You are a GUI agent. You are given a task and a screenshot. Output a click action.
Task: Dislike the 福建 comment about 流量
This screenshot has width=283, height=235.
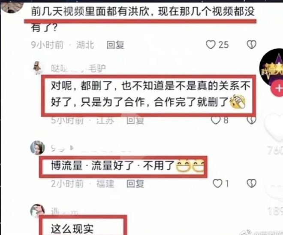251,184
